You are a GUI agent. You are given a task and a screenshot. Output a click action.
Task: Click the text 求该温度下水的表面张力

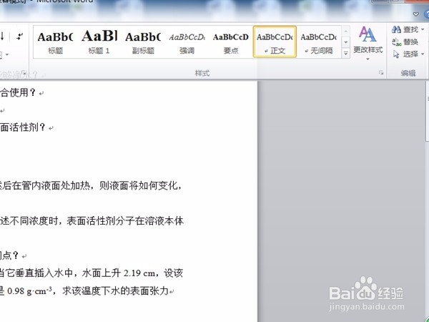[x=115, y=291]
